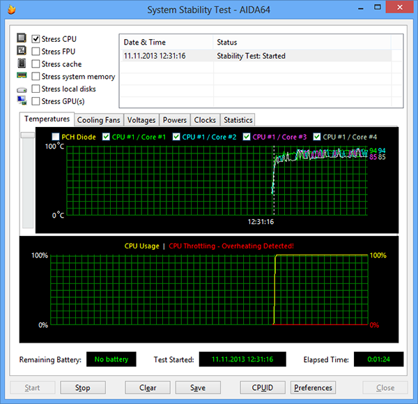Click the cache chip icon beside Stress cache
Screen dimensions: 418x404
coord(22,63)
